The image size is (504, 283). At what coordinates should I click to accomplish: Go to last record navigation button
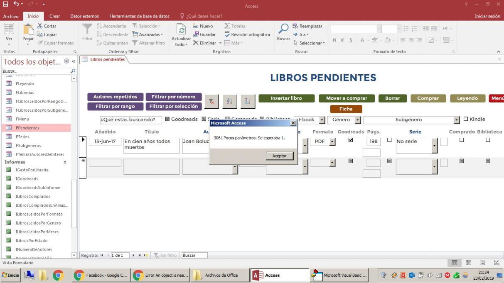[x=140, y=255]
